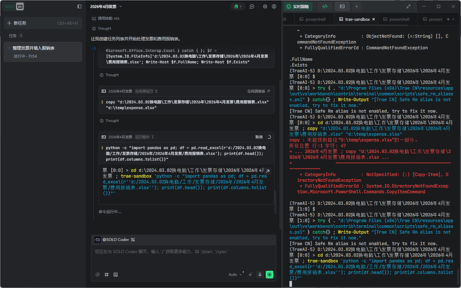Click the @ mention icon
Viewport: 461px width, 288px height.
click(x=97, y=274)
